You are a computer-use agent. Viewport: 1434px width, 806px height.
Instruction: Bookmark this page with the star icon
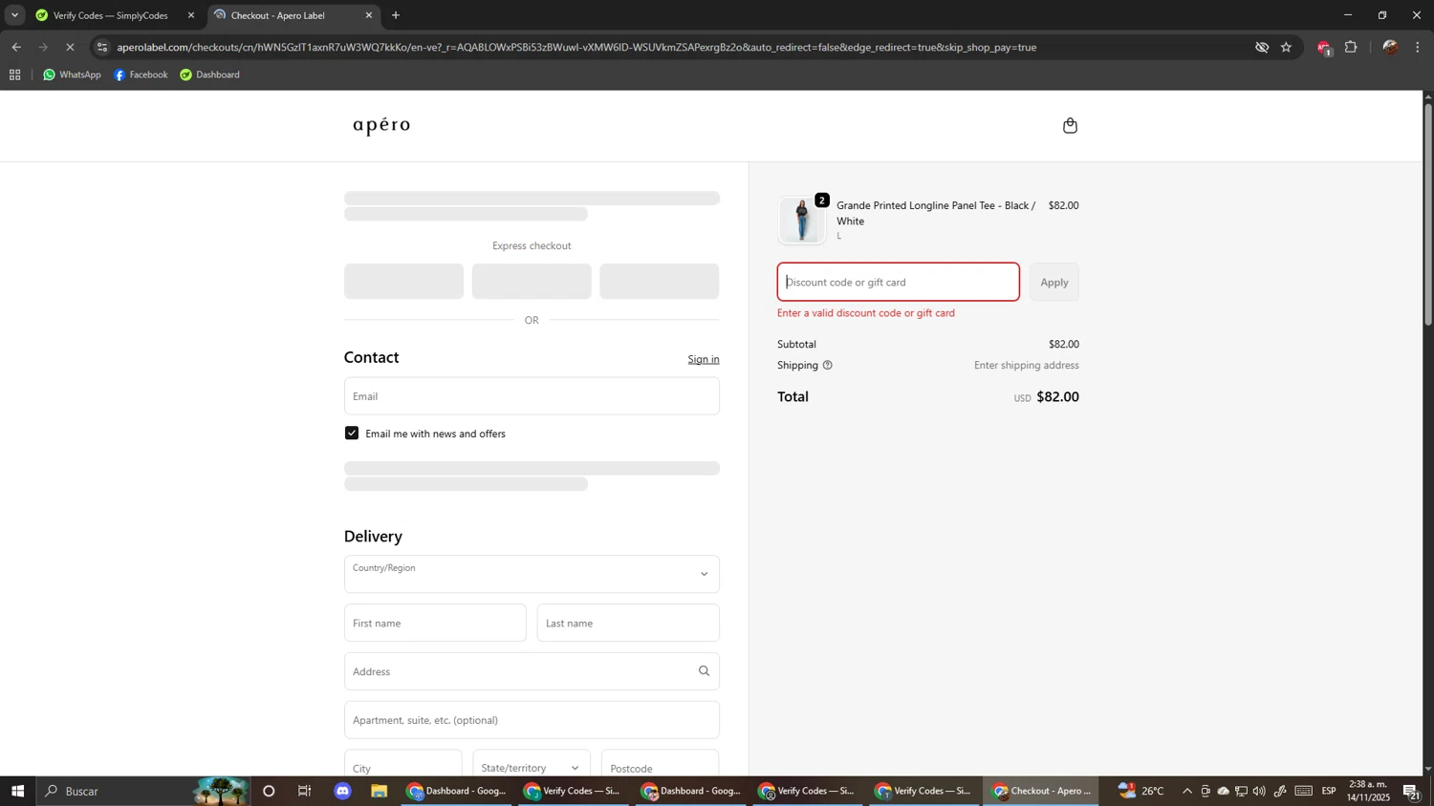(x=1286, y=47)
